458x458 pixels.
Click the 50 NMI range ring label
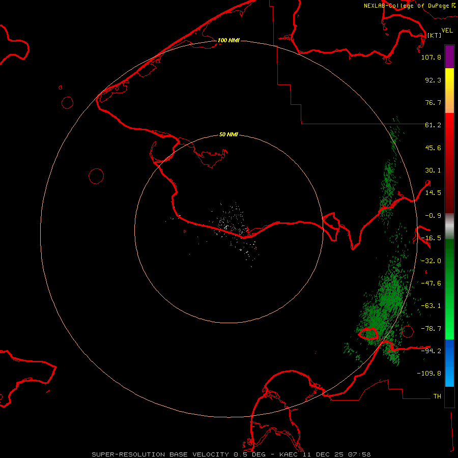pyautogui.click(x=228, y=135)
